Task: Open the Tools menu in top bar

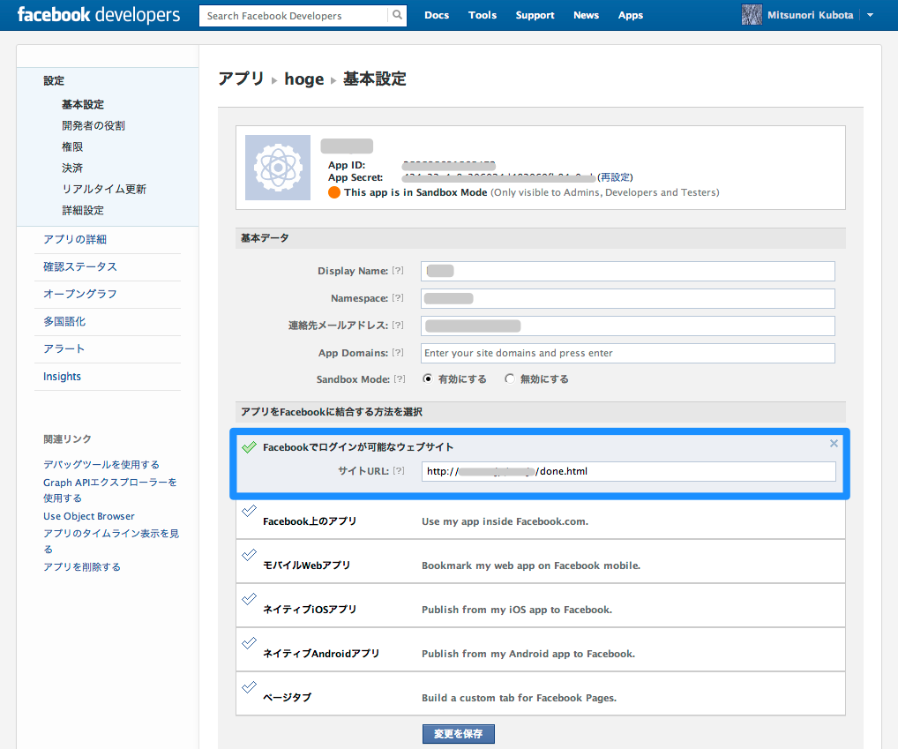Action: pos(483,15)
